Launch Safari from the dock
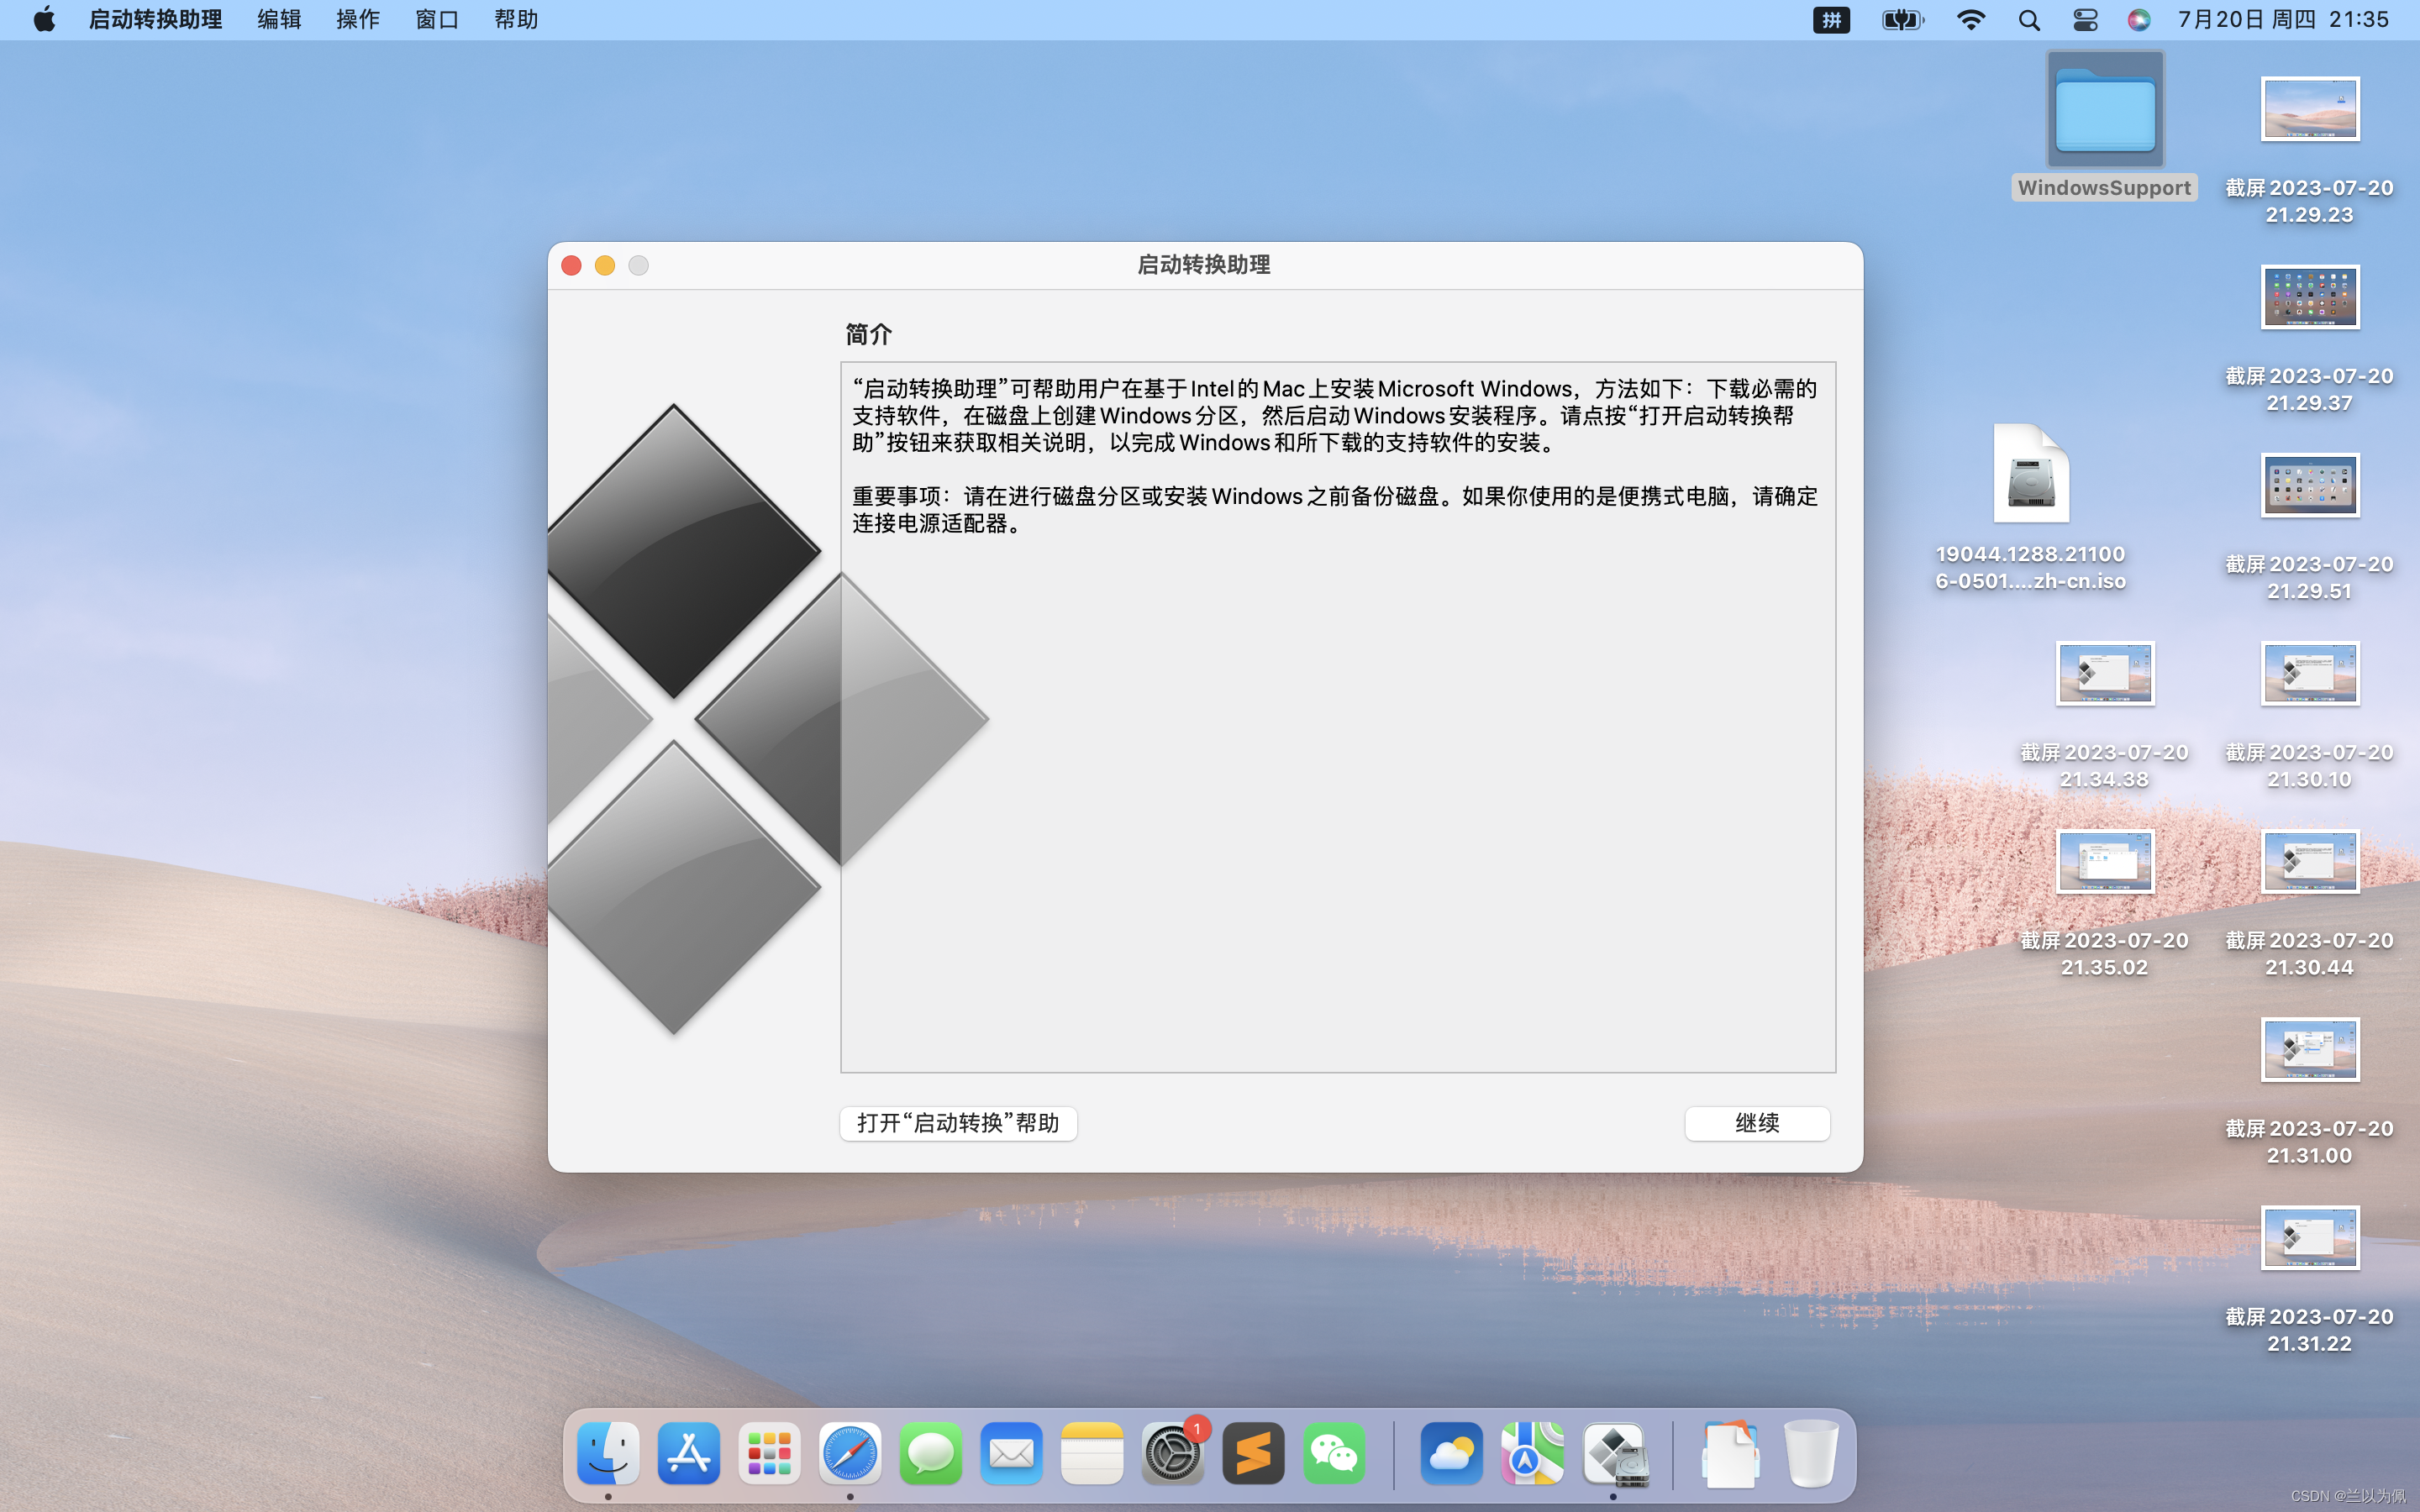Screen dimensions: 2420x1512 [x=850, y=1453]
